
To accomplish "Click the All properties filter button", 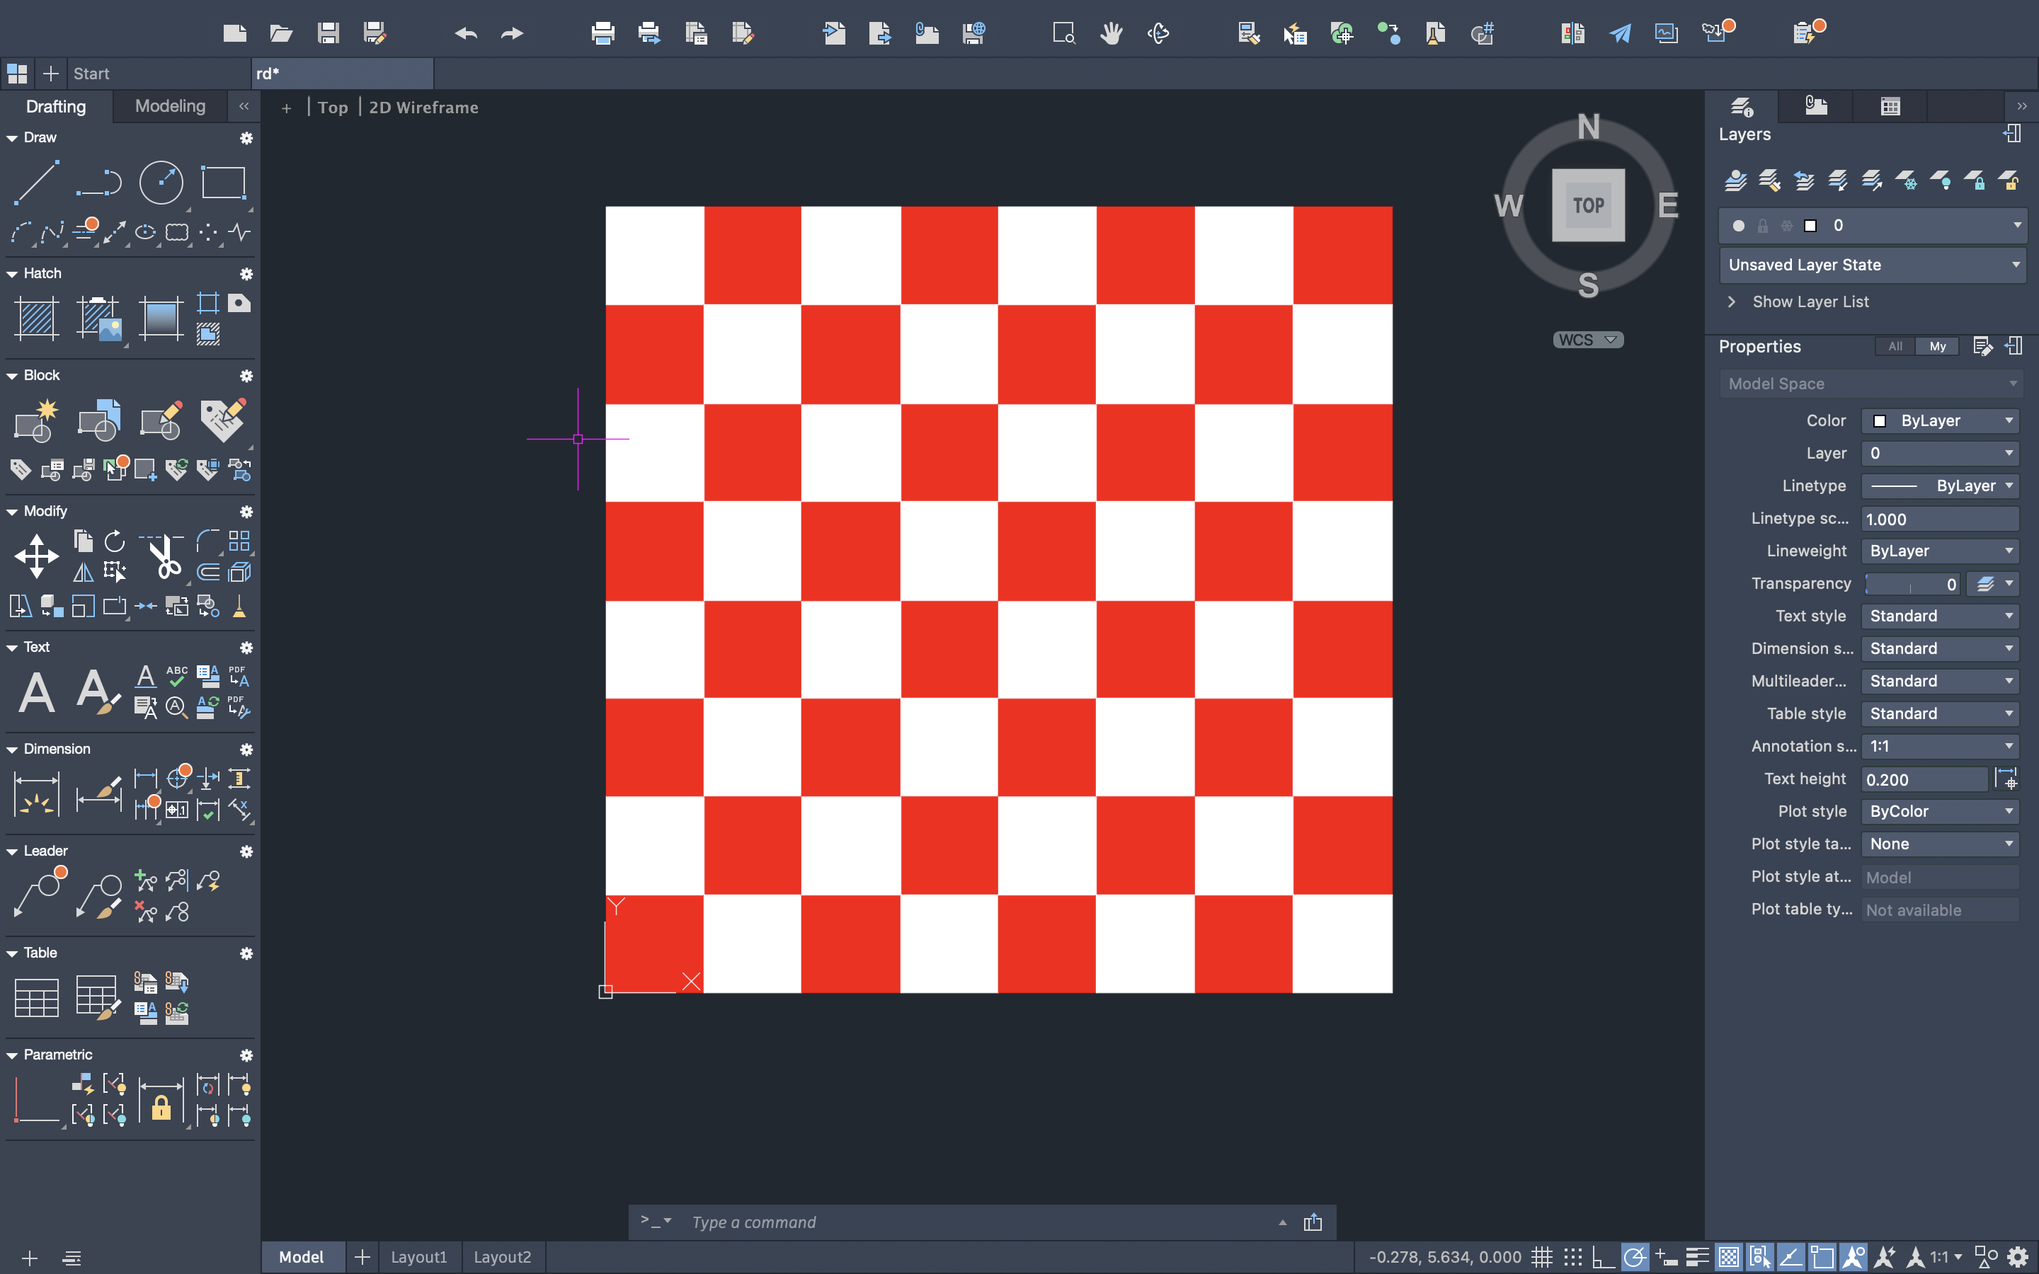I will pos(1895,346).
